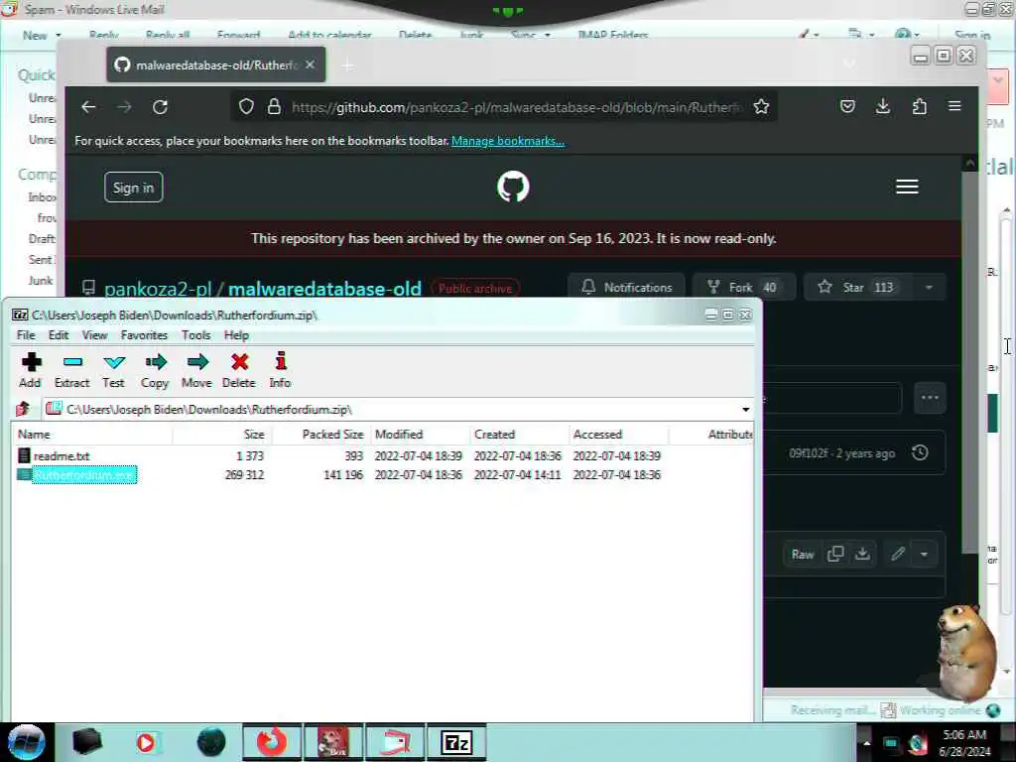The height and width of the screenshot is (762, 1016).
Task: Click Manage bookmarks link
Action: click(508, 141)
